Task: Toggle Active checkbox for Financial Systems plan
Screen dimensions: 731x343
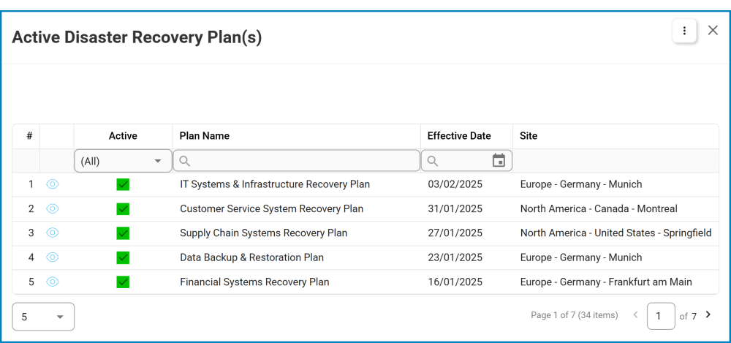Action: click(x=123, y=282)
